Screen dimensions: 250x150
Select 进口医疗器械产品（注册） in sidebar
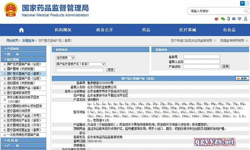click(x=24, y=78)
